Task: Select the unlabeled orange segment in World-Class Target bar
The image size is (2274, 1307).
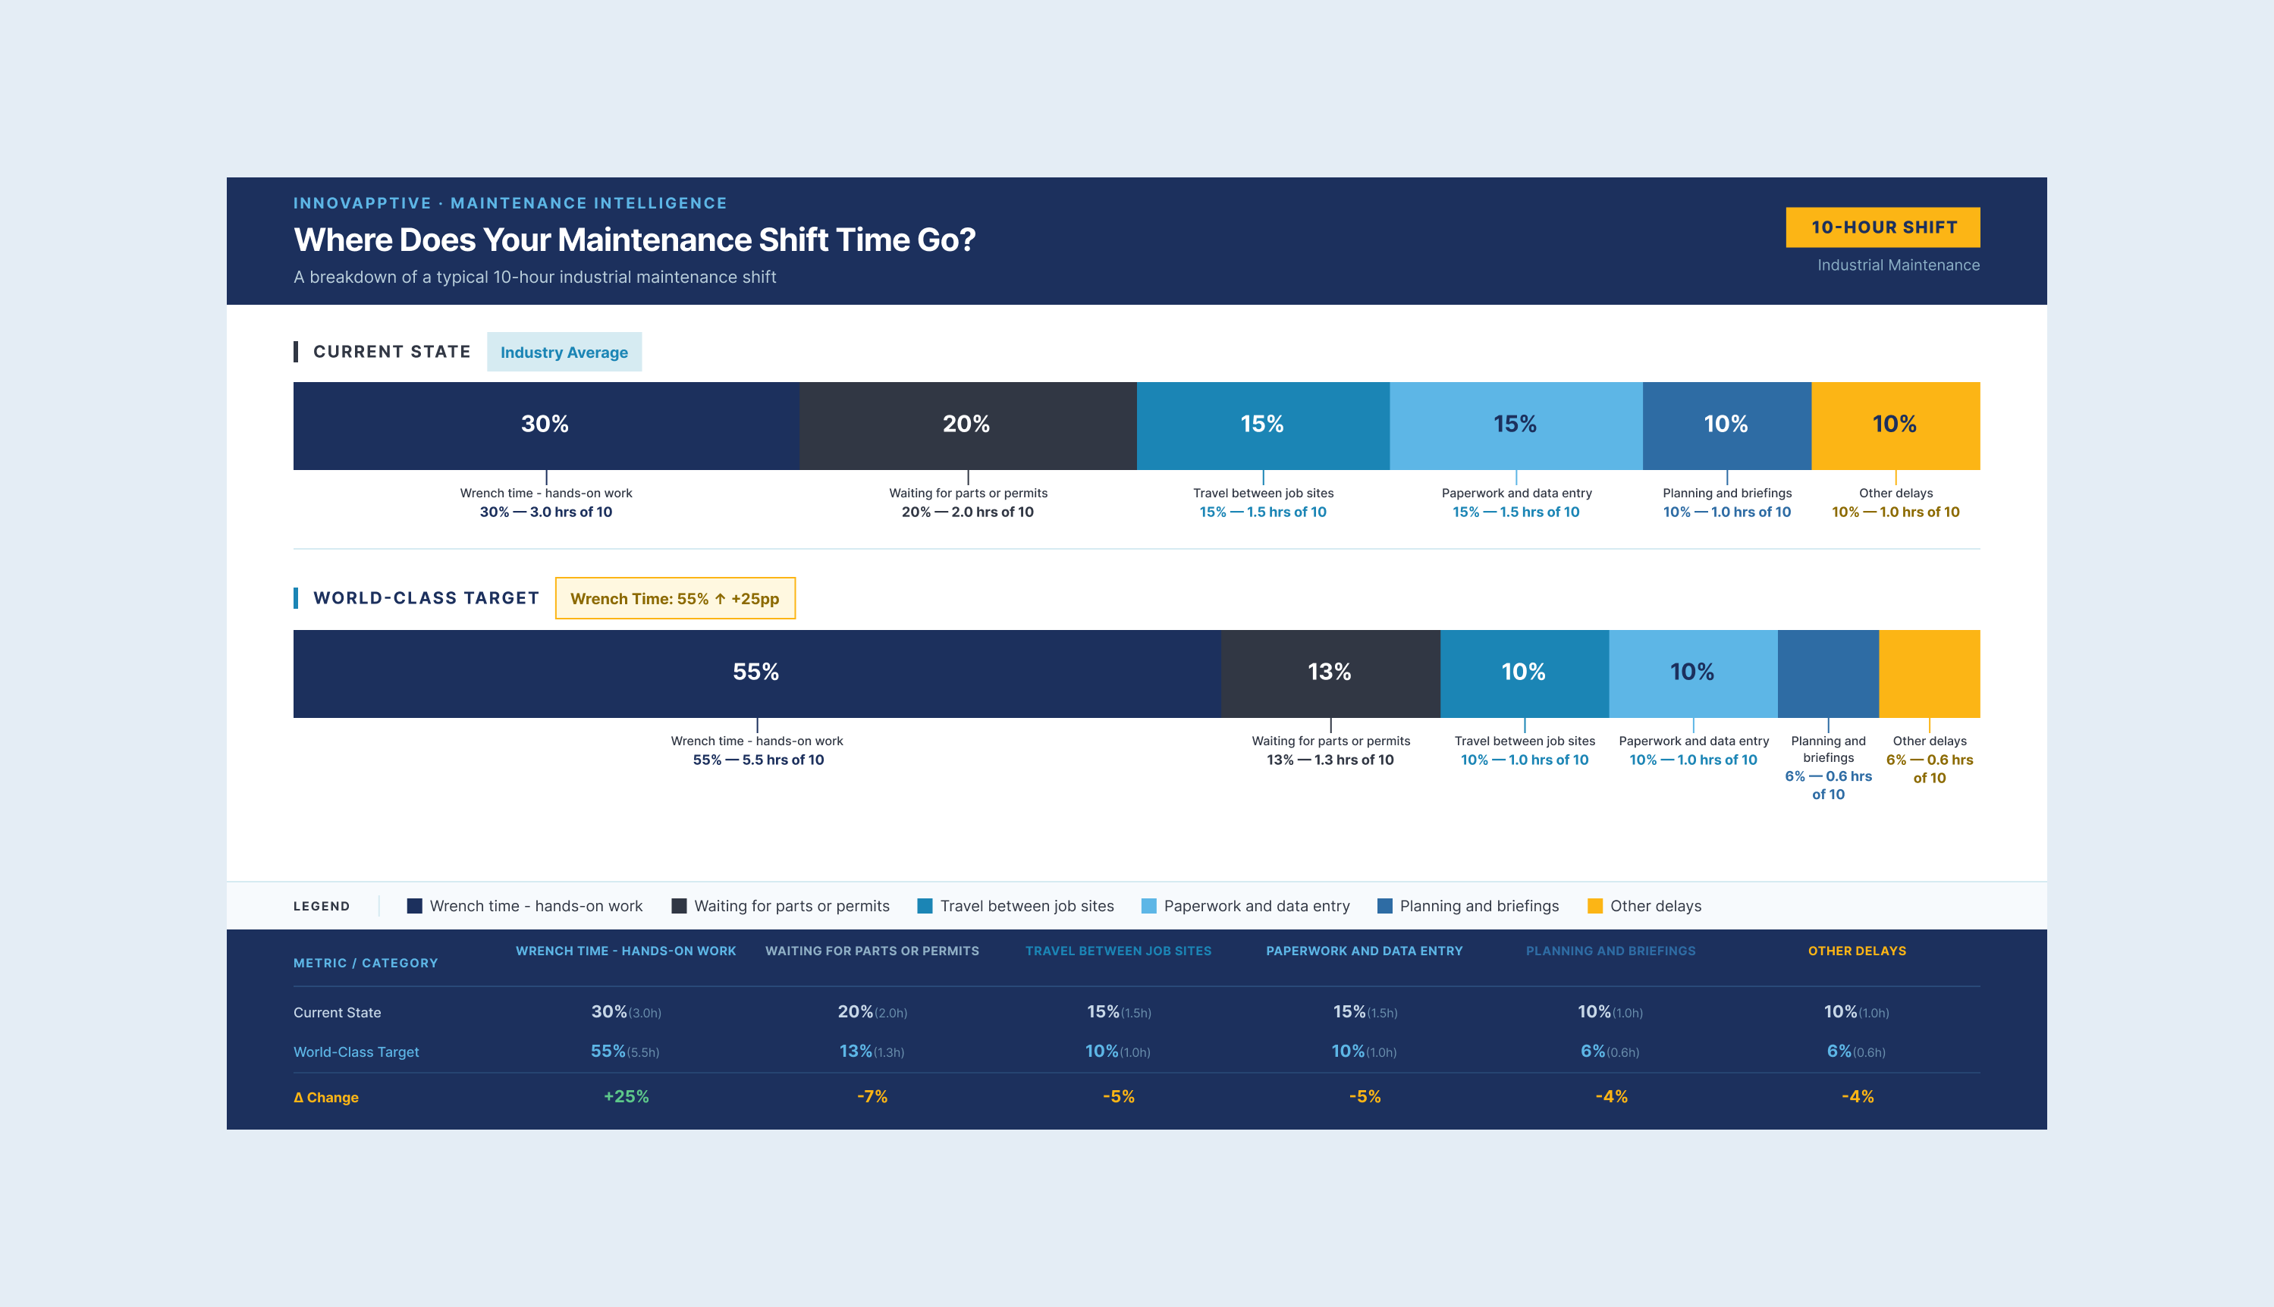Action: click(x=1930, y=673)
